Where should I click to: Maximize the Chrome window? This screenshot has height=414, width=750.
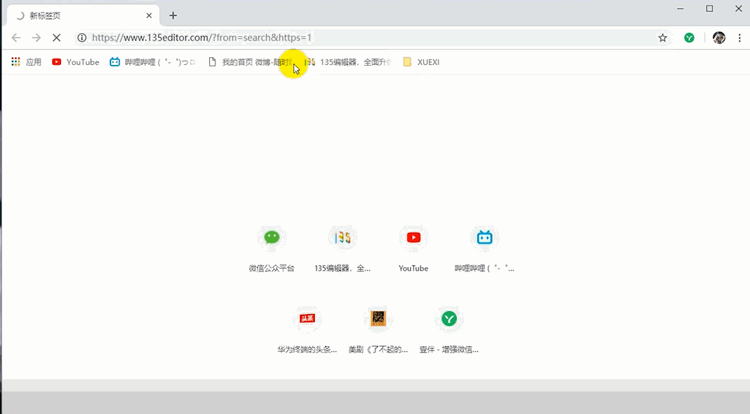tap(709, 8)
